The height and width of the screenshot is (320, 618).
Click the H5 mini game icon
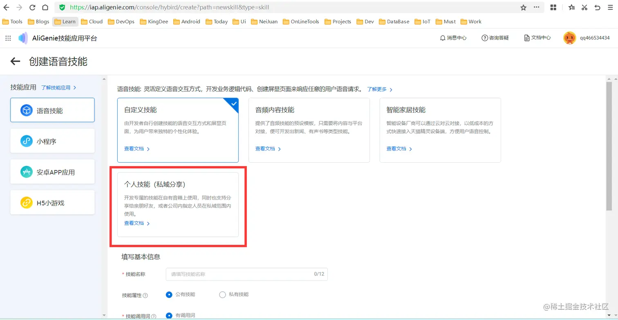26,203
